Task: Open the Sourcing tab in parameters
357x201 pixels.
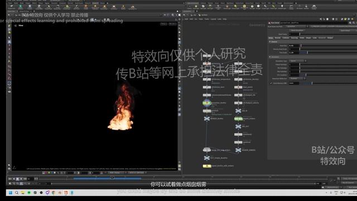Action: click(295, 38)
